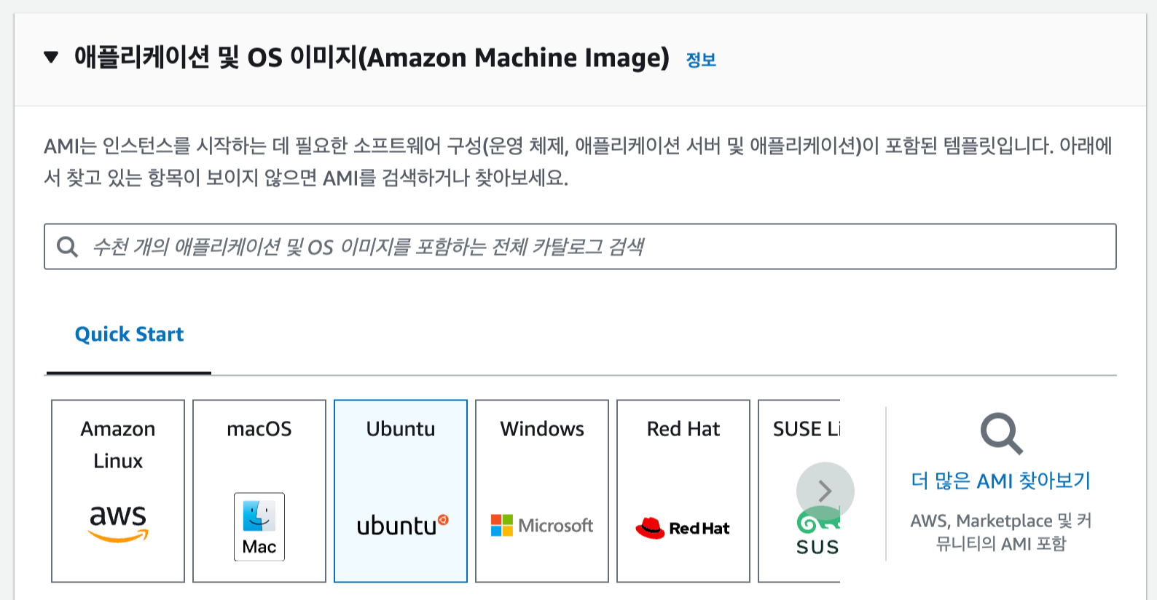Select the macOS AMI card
The height and width of the screenshot is (600, 1157).
point(259,491)
